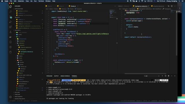Open the Explorer view in the activity bar
Screen dimensions: 185x104
(10, 7)
